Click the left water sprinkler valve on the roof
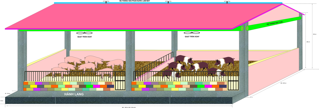 (x=106, y=2)
